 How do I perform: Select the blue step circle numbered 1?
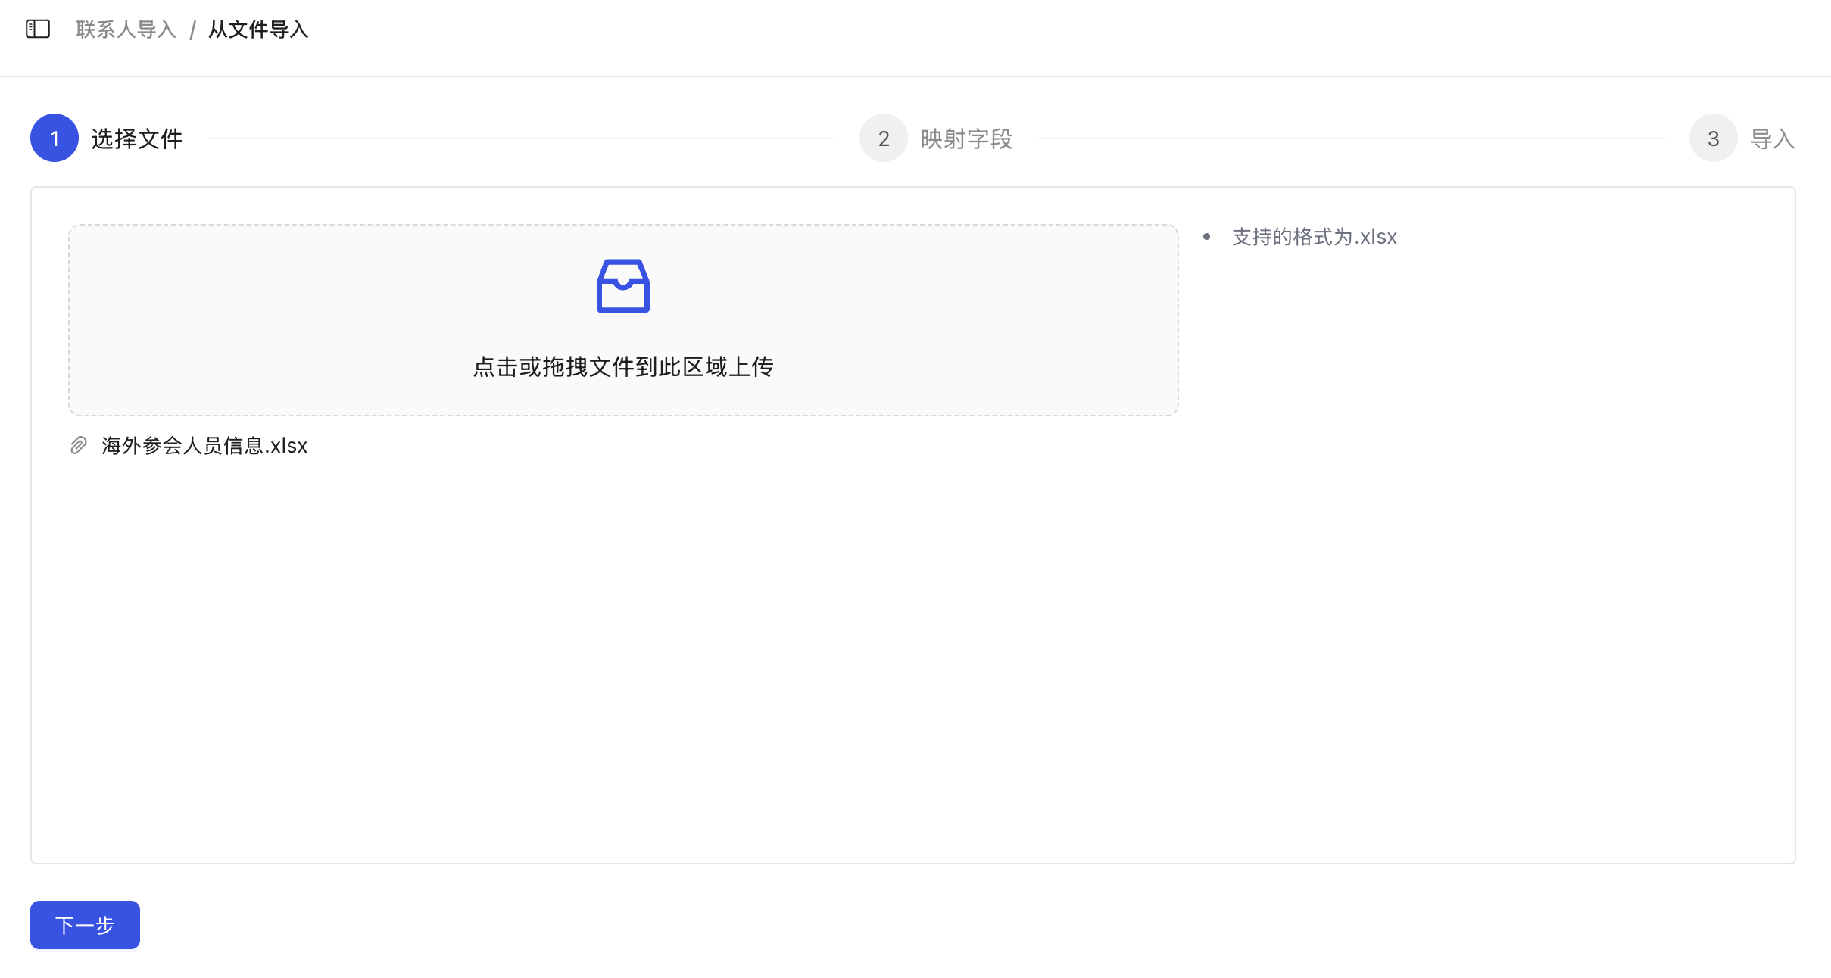(54, 137)
